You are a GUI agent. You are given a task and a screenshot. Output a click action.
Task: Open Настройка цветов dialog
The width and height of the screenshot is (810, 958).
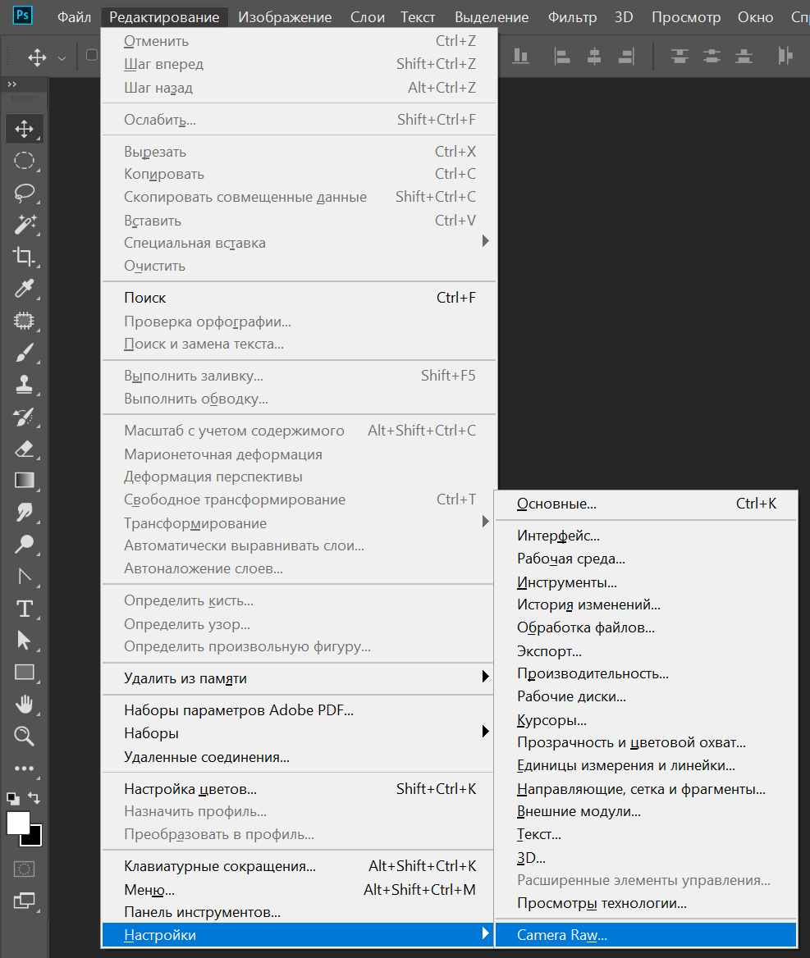pos(299,789)
